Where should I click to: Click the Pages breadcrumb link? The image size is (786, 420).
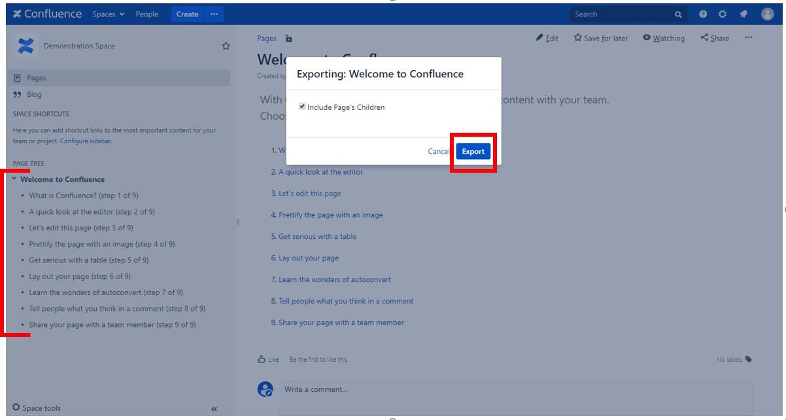[x=267, y=39]
